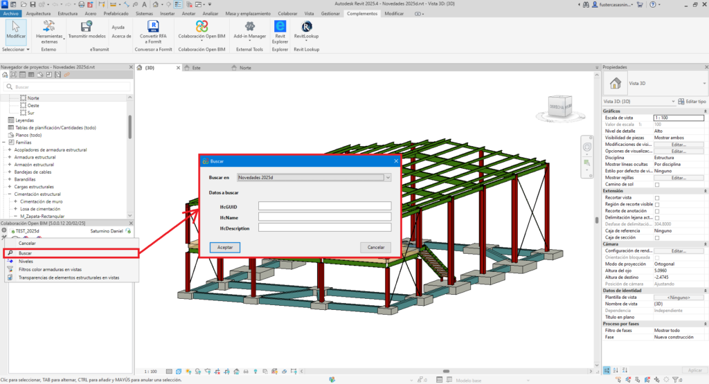This screenshot has height=384, width=709.
Task: Click the Aceptar button in Buscar dialog
Action: pos(224,247)
